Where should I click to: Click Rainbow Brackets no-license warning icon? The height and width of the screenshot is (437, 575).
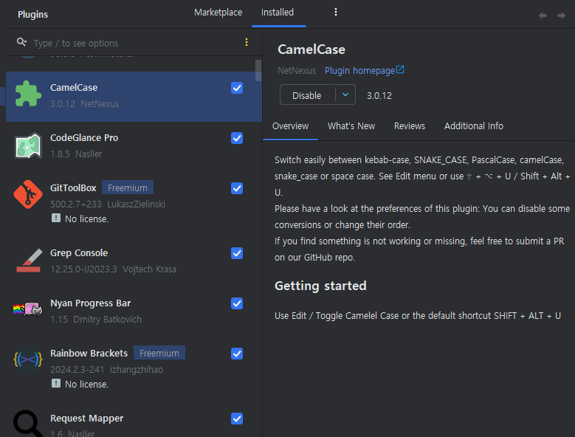56,383
